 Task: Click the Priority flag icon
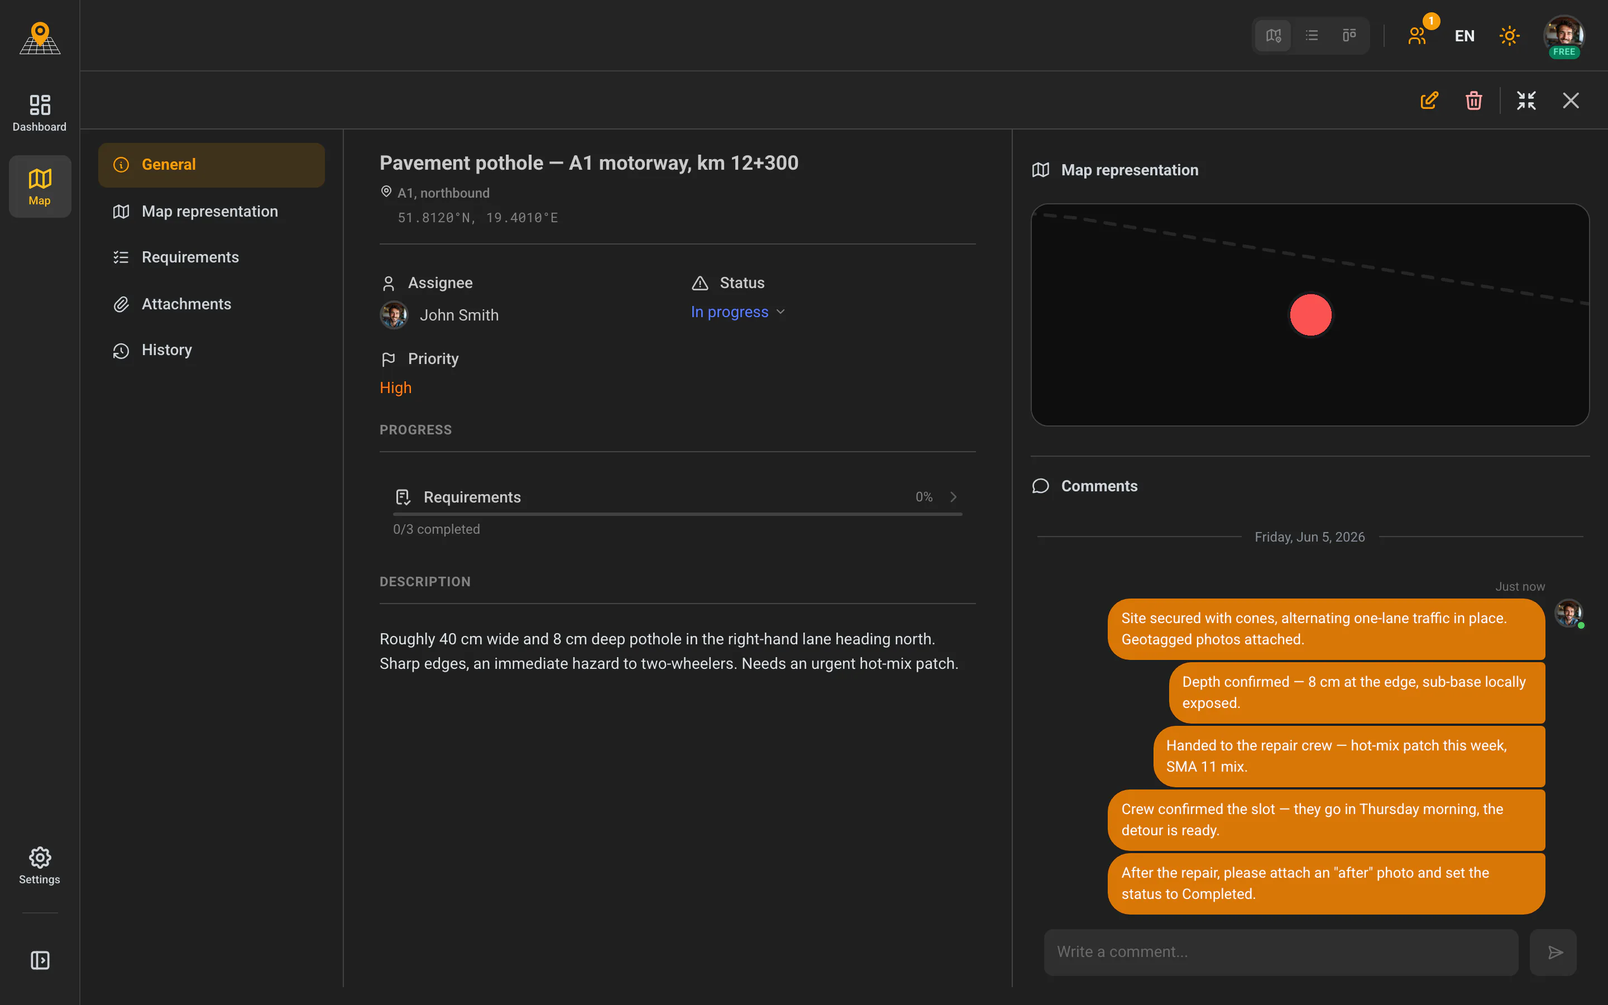coord(389,359)
